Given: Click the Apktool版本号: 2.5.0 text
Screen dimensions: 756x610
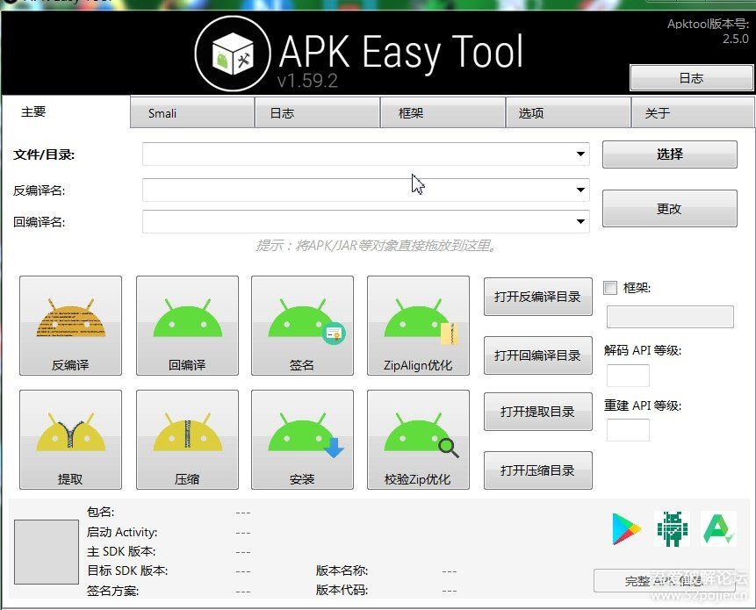Looking at the screenshot, I should [x=708, y=31].
